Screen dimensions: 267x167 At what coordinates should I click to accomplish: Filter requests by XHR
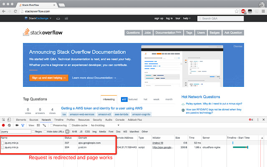(74, 132)
